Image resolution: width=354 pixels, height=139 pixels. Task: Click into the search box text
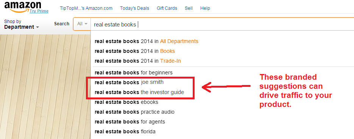click(222, 24)
